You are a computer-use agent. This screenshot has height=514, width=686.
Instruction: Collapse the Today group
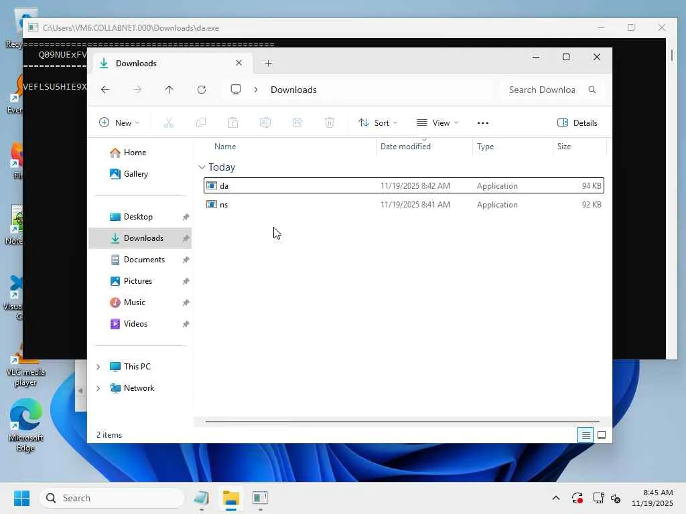click(202, 167)
